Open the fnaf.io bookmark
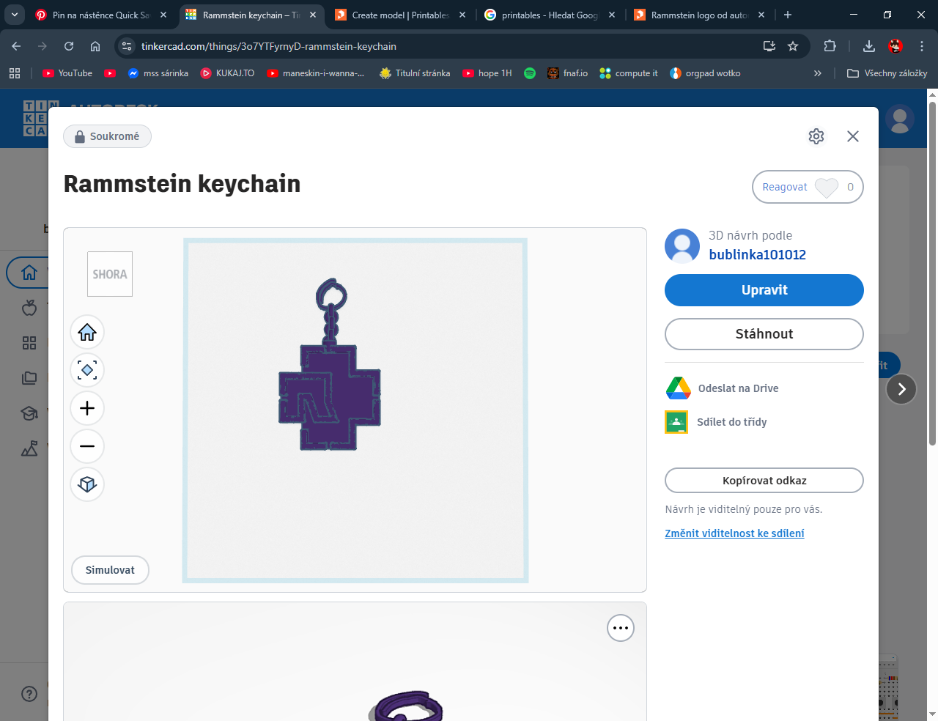The width and height of the screenshot is (938, 721). (568, 73)
